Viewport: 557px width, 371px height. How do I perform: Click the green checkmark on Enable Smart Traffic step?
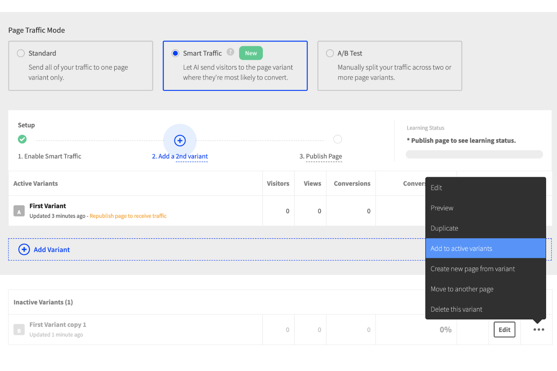tap(22, 139)
